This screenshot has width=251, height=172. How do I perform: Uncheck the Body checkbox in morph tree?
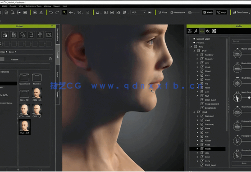(199, 51)
